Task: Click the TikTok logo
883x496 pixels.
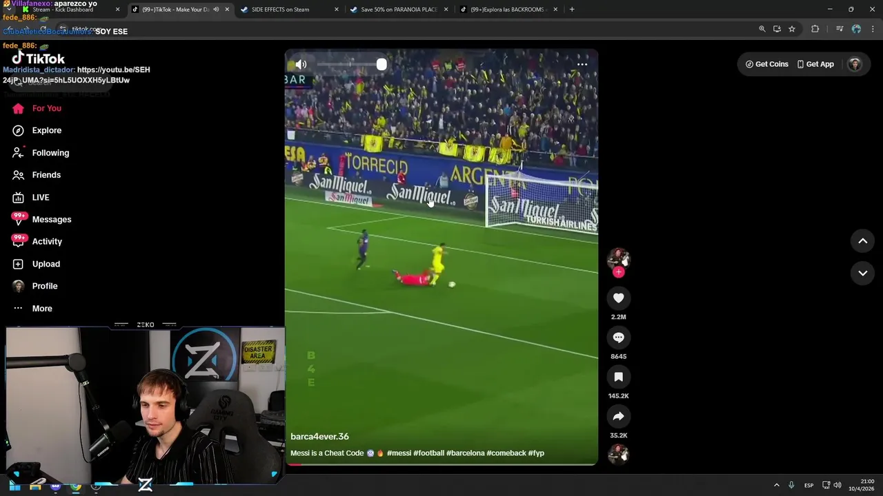Action: click(39, 59)
